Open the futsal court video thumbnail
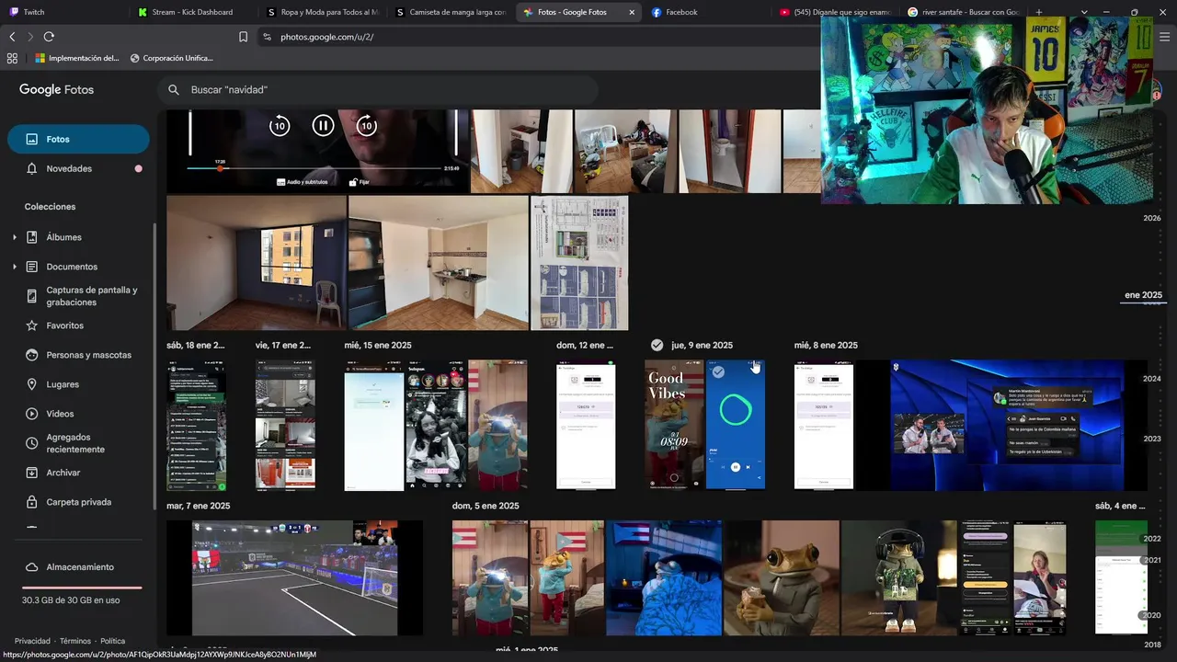Screen dimensions: 1177x662 [294, 578]
